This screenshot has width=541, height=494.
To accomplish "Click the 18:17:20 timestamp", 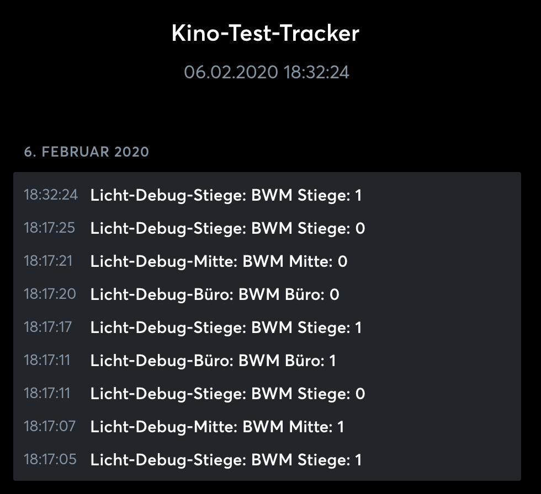I will pos(50,294).
